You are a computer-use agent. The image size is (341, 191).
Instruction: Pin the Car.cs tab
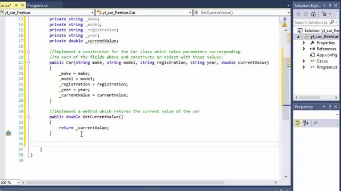coord(17,5)
